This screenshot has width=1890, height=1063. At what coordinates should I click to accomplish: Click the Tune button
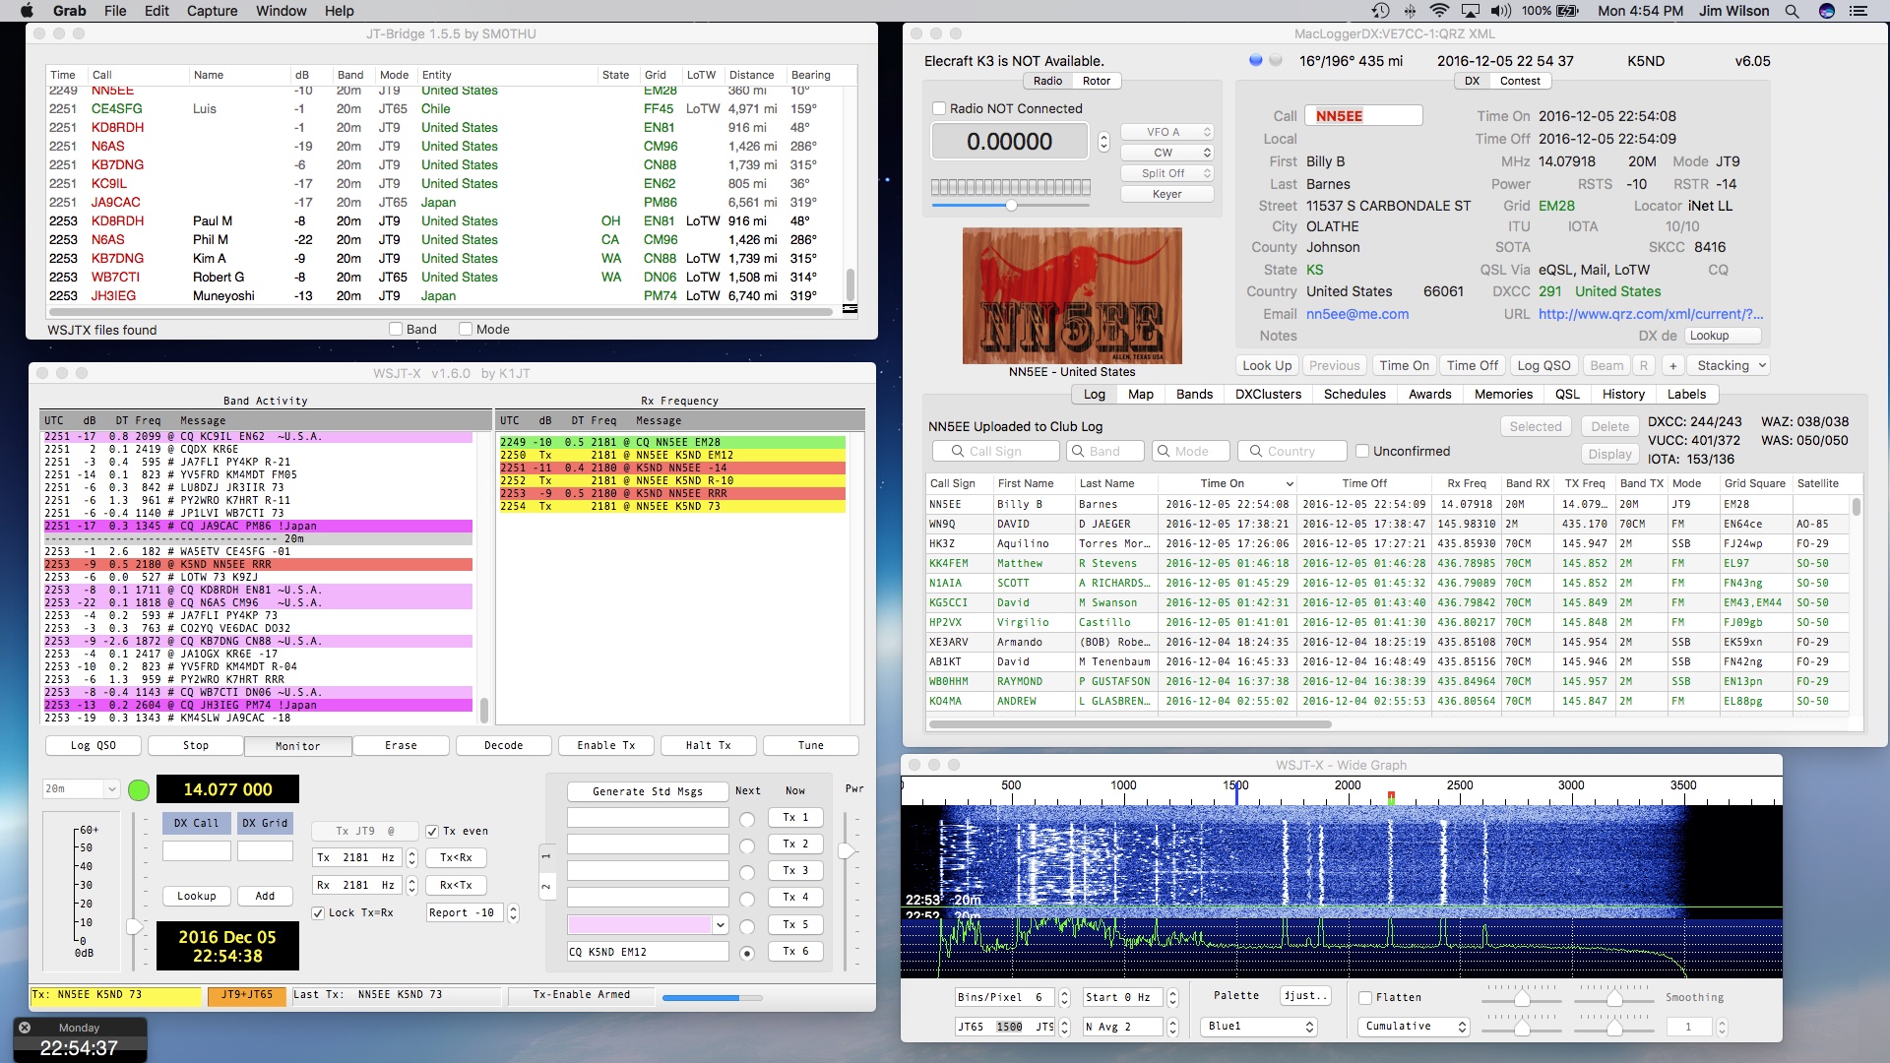pyautogui.click(x=811, y=745)
